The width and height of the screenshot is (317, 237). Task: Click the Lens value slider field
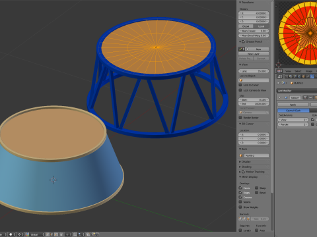[x=254, y=71]
